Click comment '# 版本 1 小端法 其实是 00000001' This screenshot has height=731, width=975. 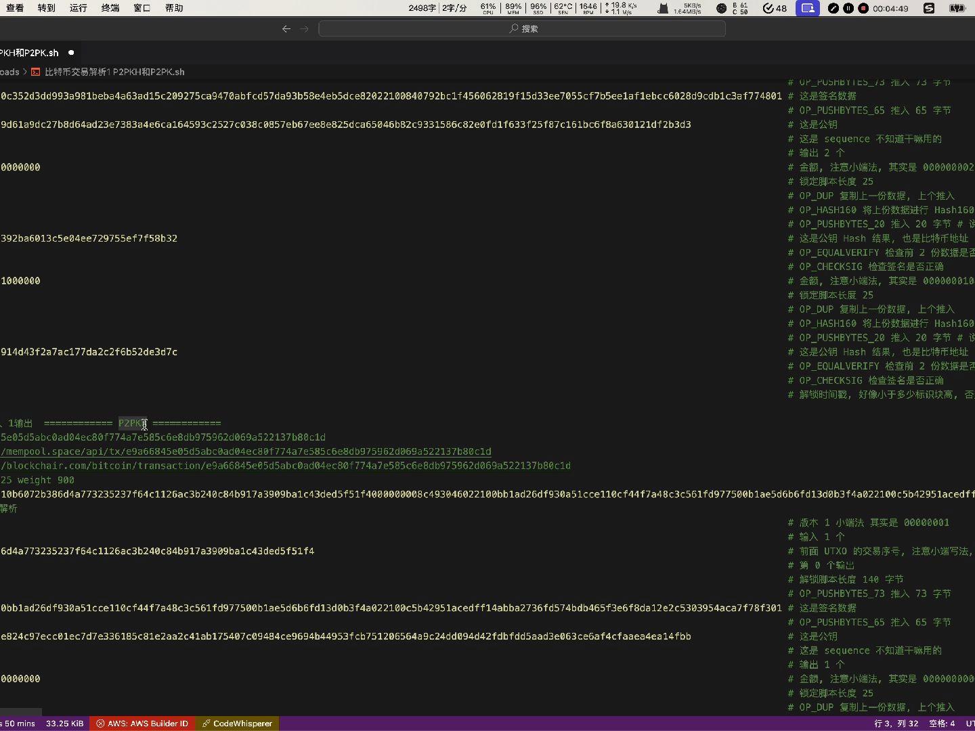click(x=869, y=523)
